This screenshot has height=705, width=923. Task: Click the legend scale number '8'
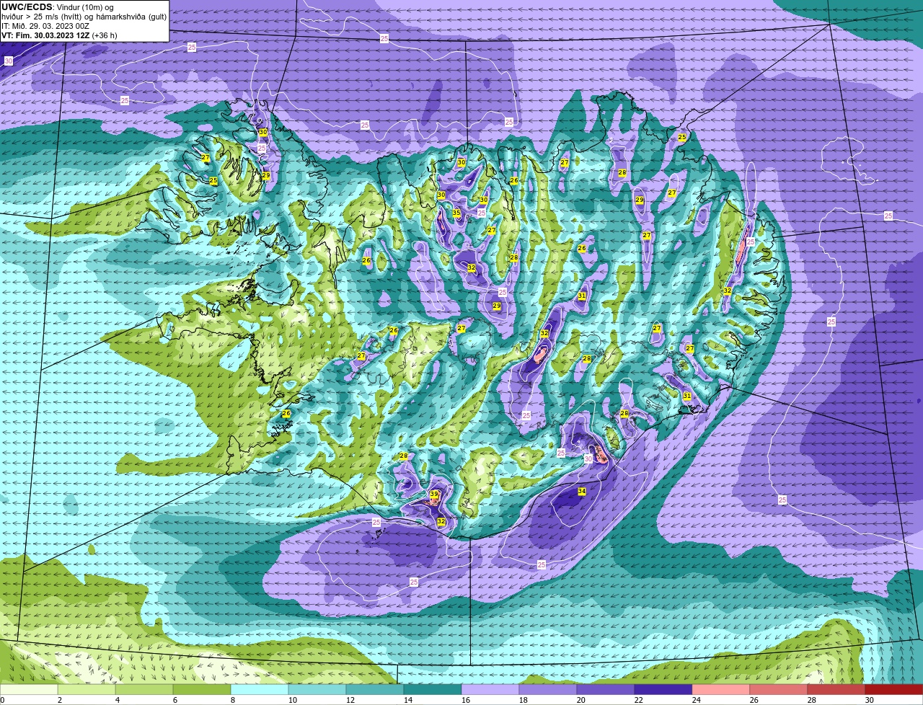[x=233, y=700]
